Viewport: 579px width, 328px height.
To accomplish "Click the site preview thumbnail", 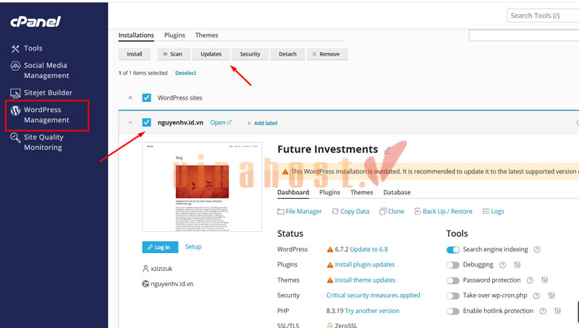I will [202, 187].
